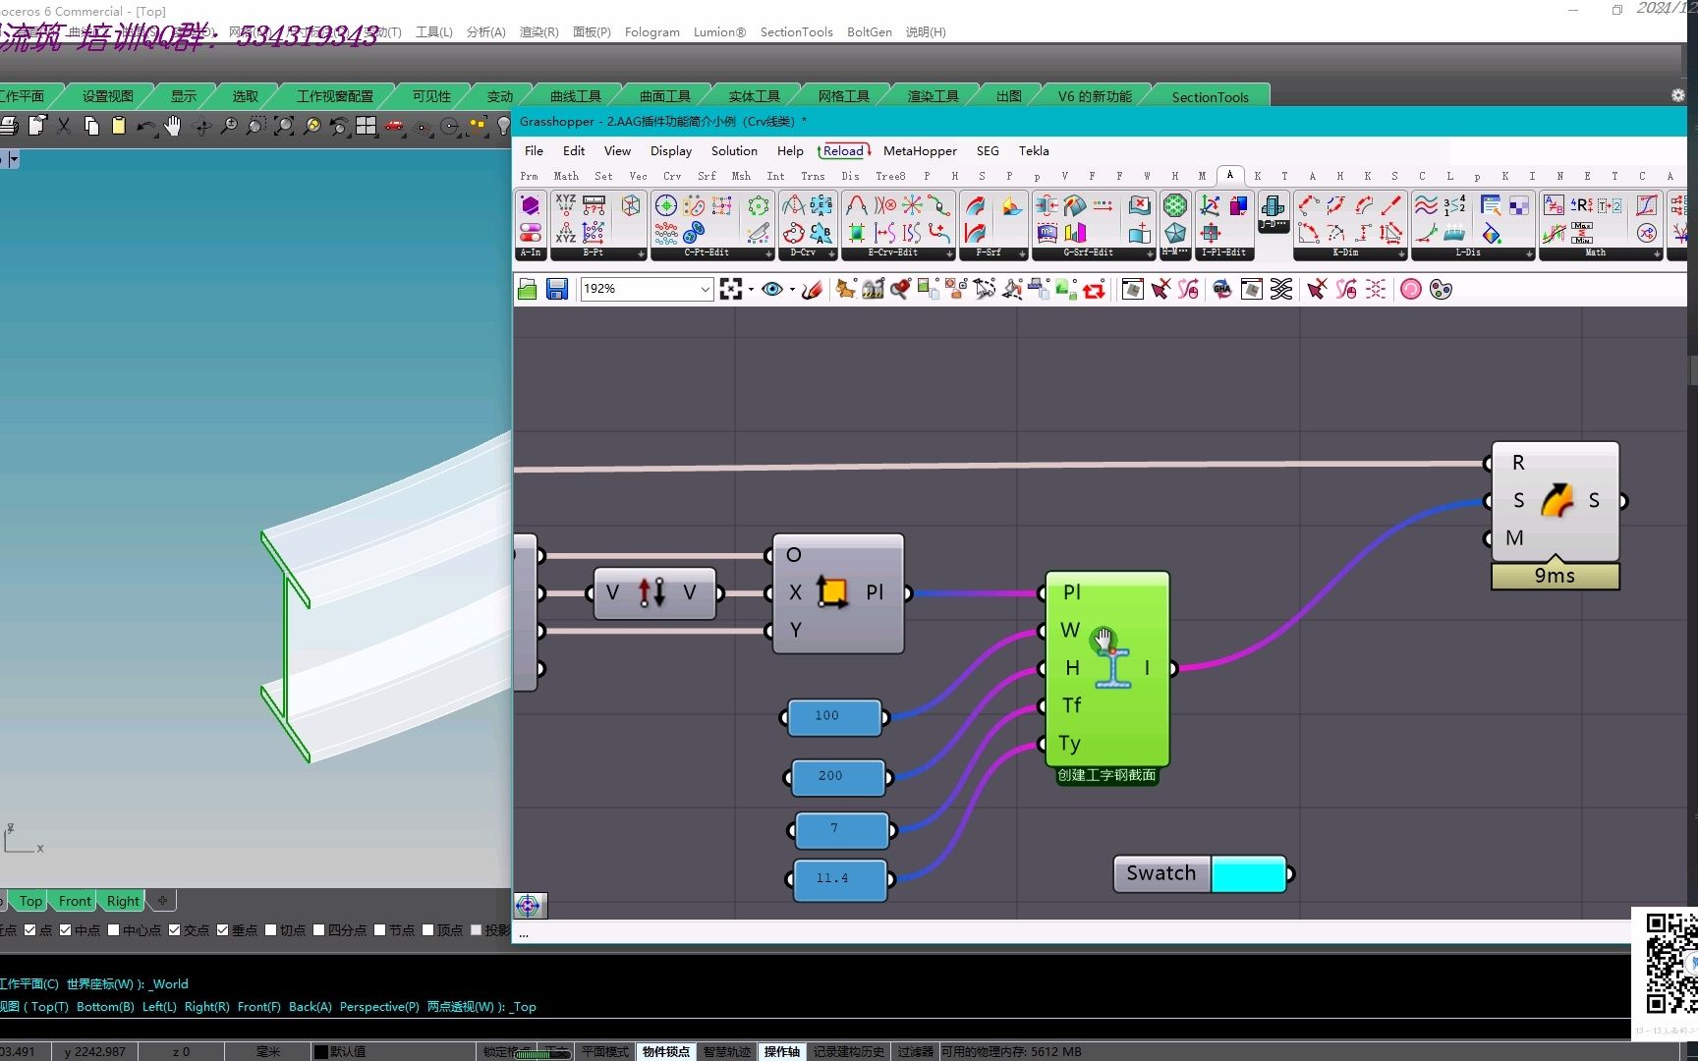The height and width of the screenshot is (1061, 1698).
Task: Click the Reload button in Grasshopper menu bar
Action: [x=844, y=150]
